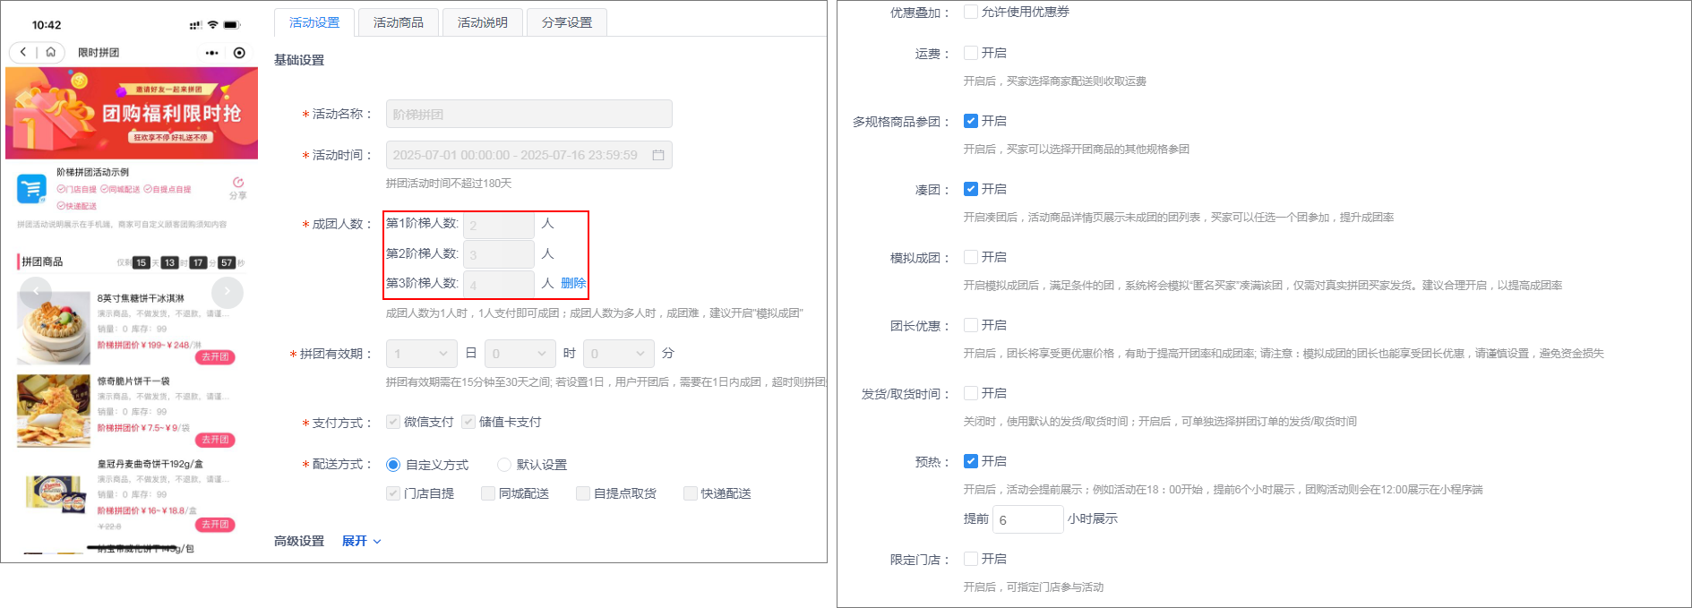This screenshot has width=1692, height=608.
Task: Select the 自定义方式 radio button
Action: [x=393, y=465]
